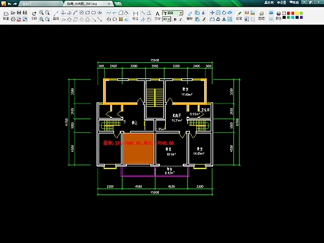Click the plus button to add new tab

point(118,4)
